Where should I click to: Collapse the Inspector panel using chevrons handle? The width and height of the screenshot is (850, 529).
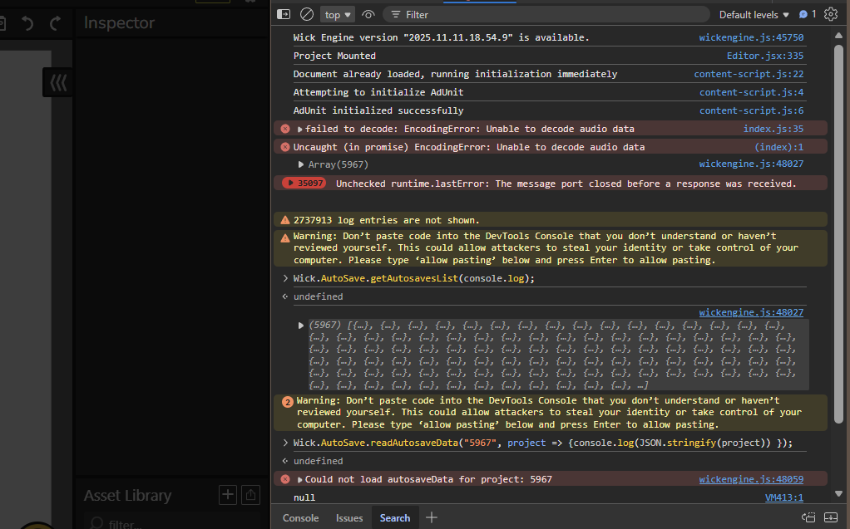click(58, 82)
